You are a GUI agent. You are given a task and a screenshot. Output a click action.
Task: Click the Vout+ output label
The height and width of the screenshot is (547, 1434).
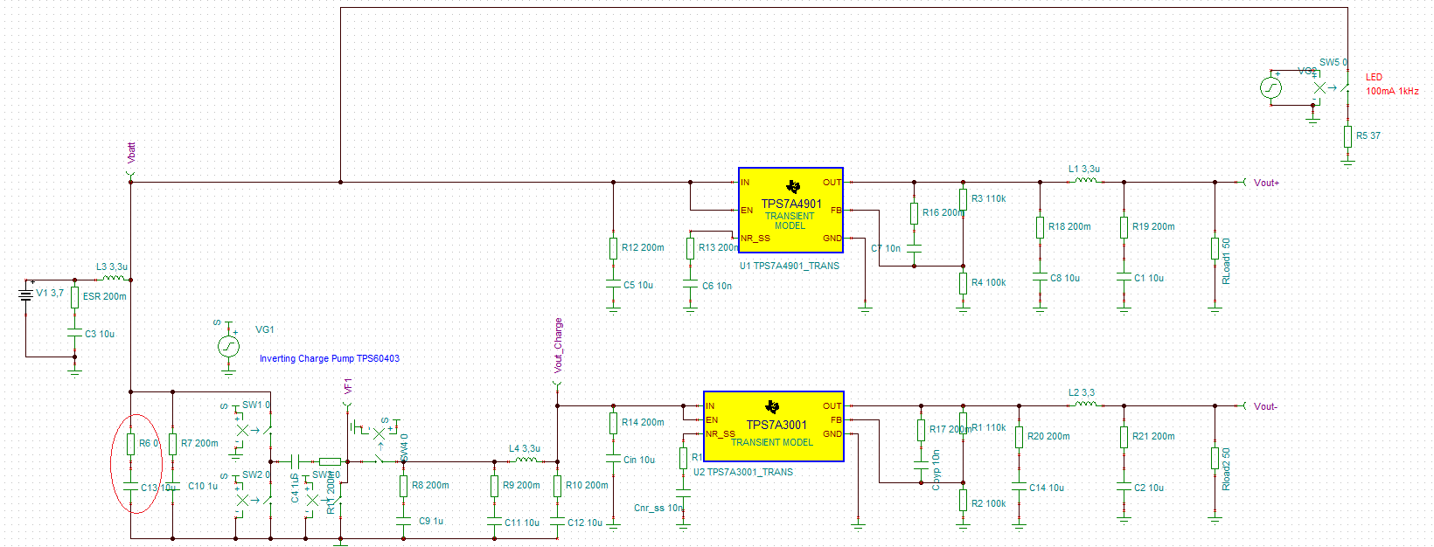(x=1266, y=183)
